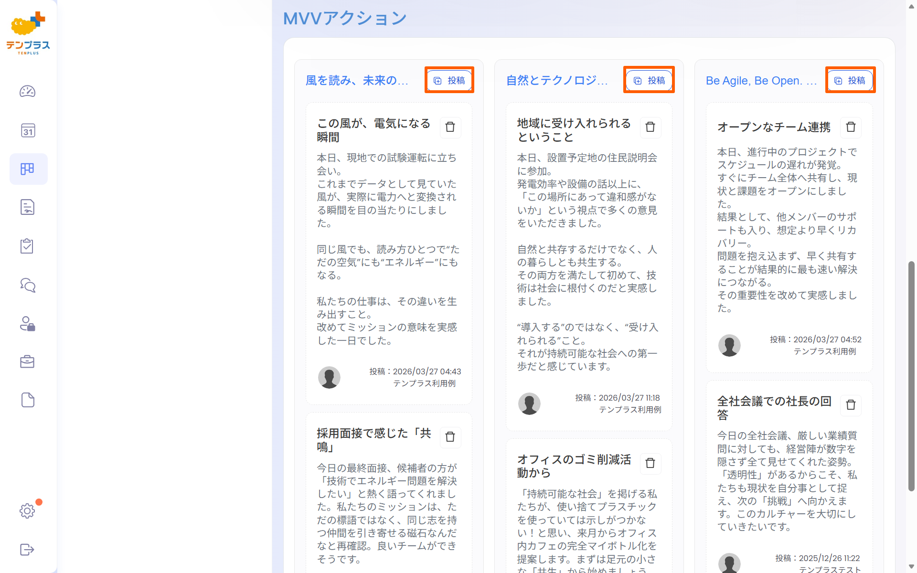Click post title 'この風が、電気になる瞬間'
917x573 pixels.
[x=374, y=130]
